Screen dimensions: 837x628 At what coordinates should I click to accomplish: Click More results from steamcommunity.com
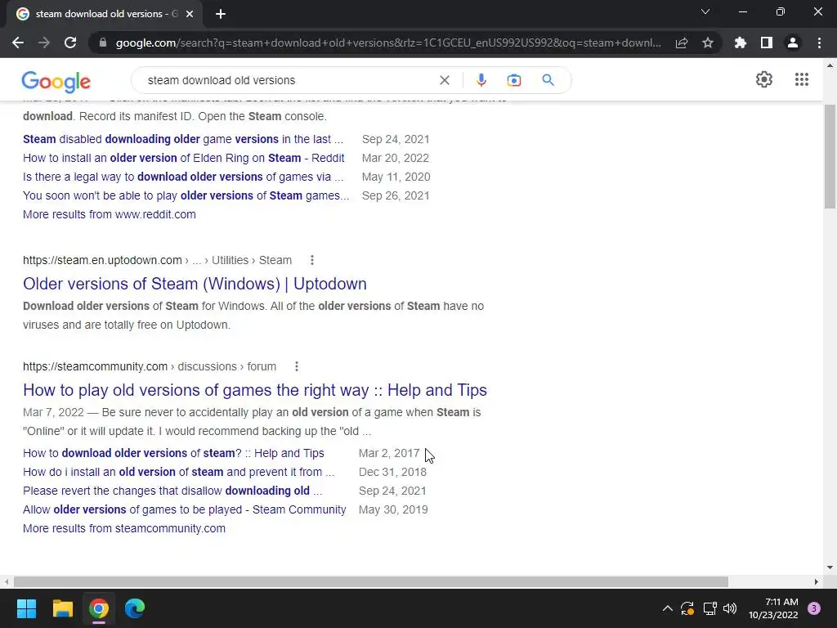point(124,528)
